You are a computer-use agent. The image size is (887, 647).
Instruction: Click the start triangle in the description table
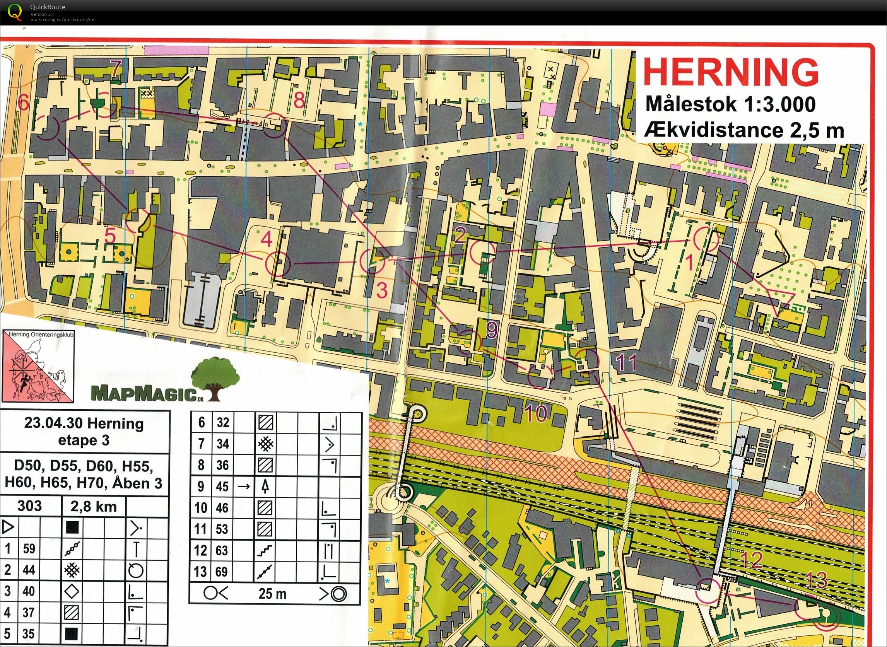pyautogui.click(x=8, y=527)
